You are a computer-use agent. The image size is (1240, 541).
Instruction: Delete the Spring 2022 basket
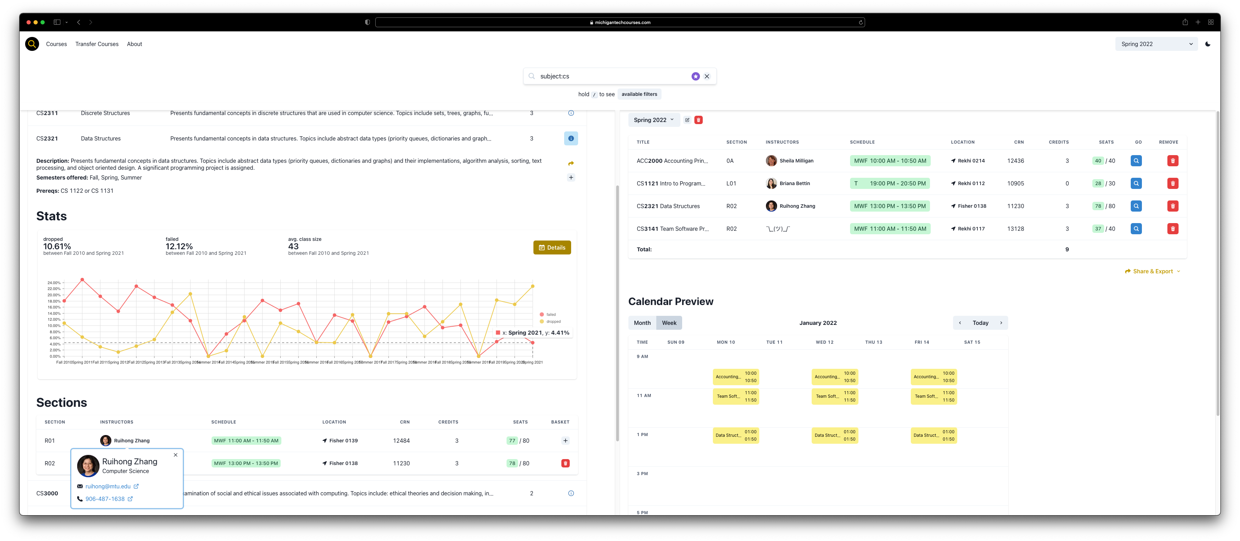[x=699, y=120]
